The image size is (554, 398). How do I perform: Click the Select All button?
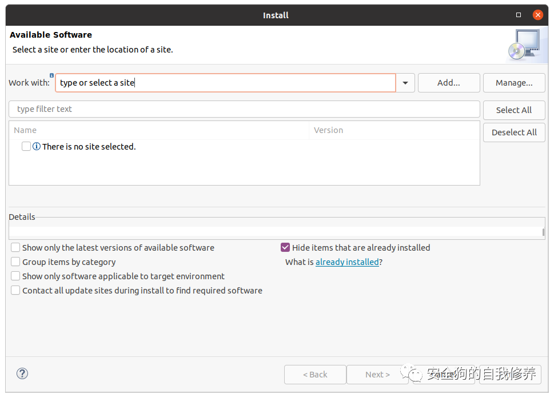pyautogui.click(x=514, y=110)
